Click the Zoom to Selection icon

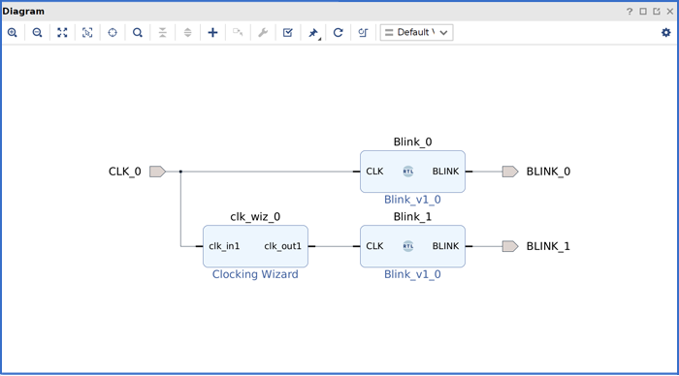pyautogui.click(x=87, y=32)
